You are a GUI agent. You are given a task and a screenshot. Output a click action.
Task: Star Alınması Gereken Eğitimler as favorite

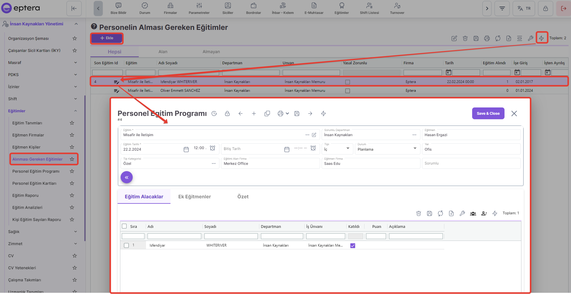[x=72, y=159]
